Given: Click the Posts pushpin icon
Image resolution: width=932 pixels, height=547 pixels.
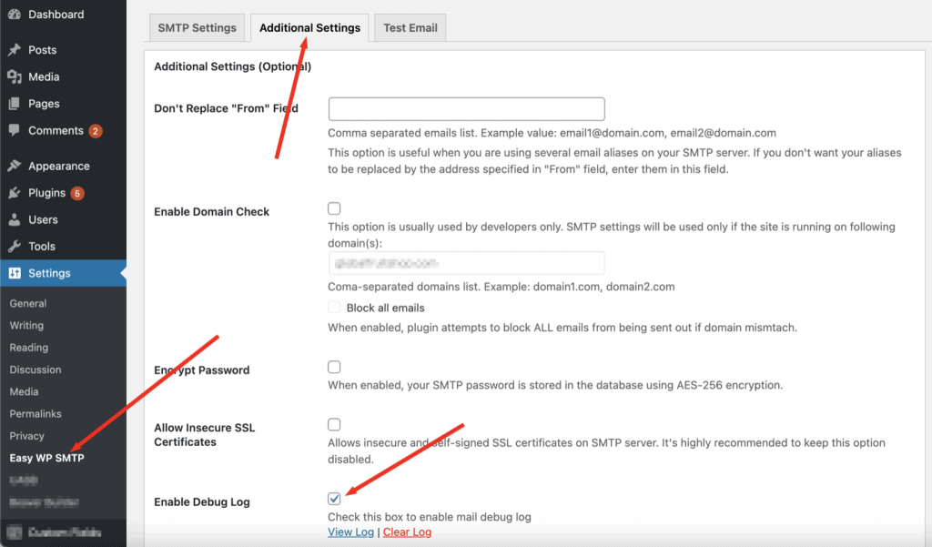Looking at the screenshot, I should tap(15, 50).
